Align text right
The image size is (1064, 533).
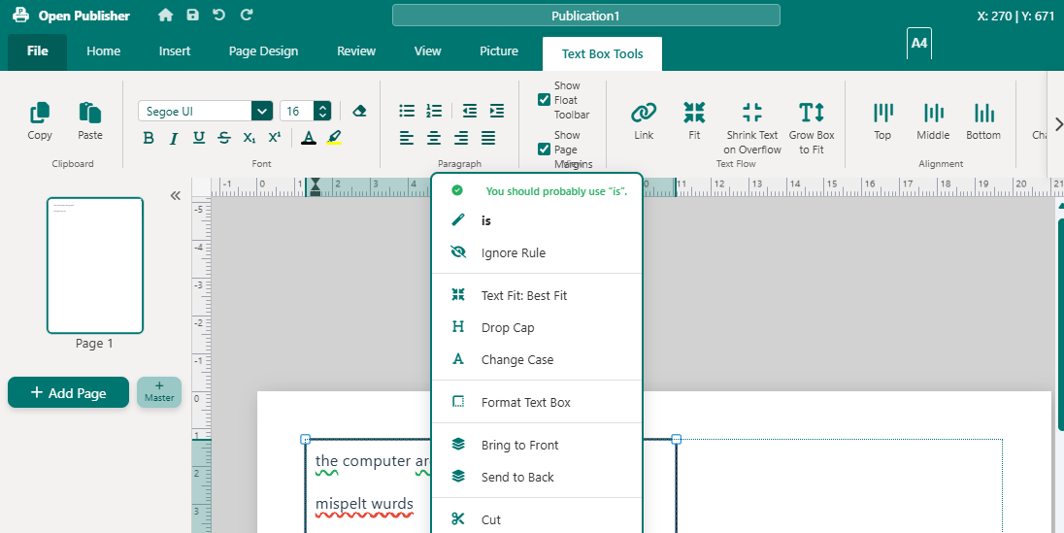pos(461,139)
